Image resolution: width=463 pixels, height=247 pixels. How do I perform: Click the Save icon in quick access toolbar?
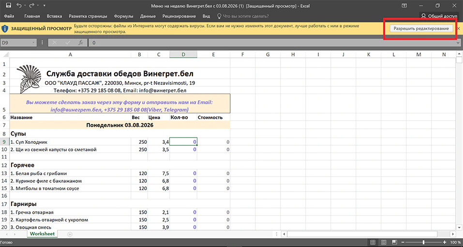[9, 5]
